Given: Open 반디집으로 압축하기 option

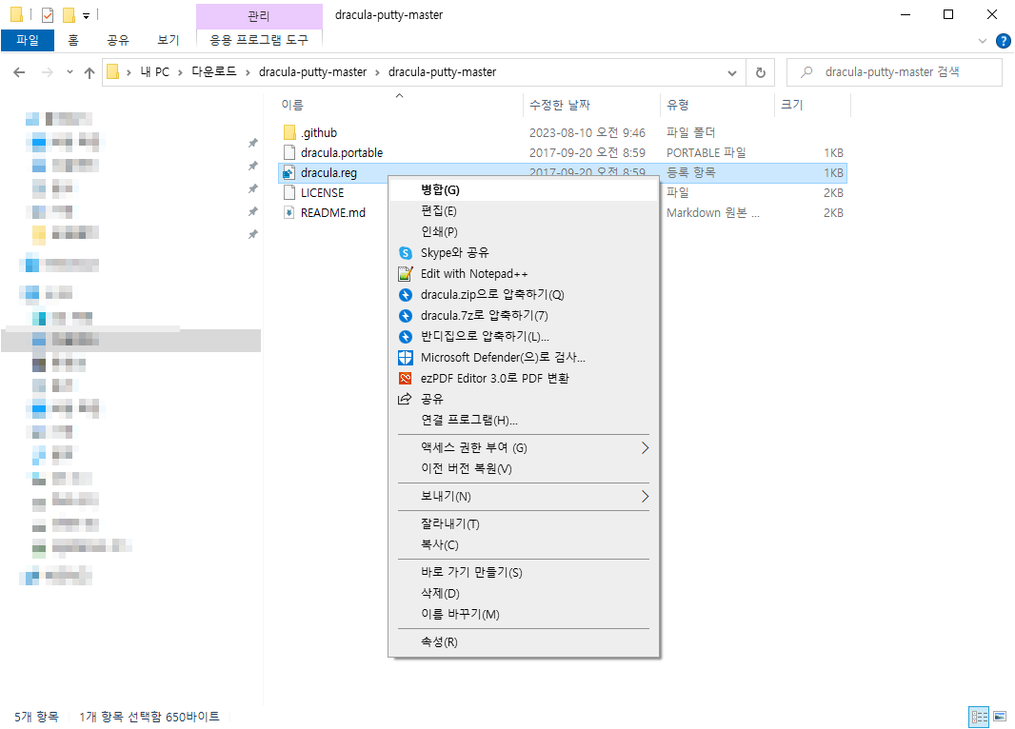Looking at the screenshot, I should tap(524, 336).
